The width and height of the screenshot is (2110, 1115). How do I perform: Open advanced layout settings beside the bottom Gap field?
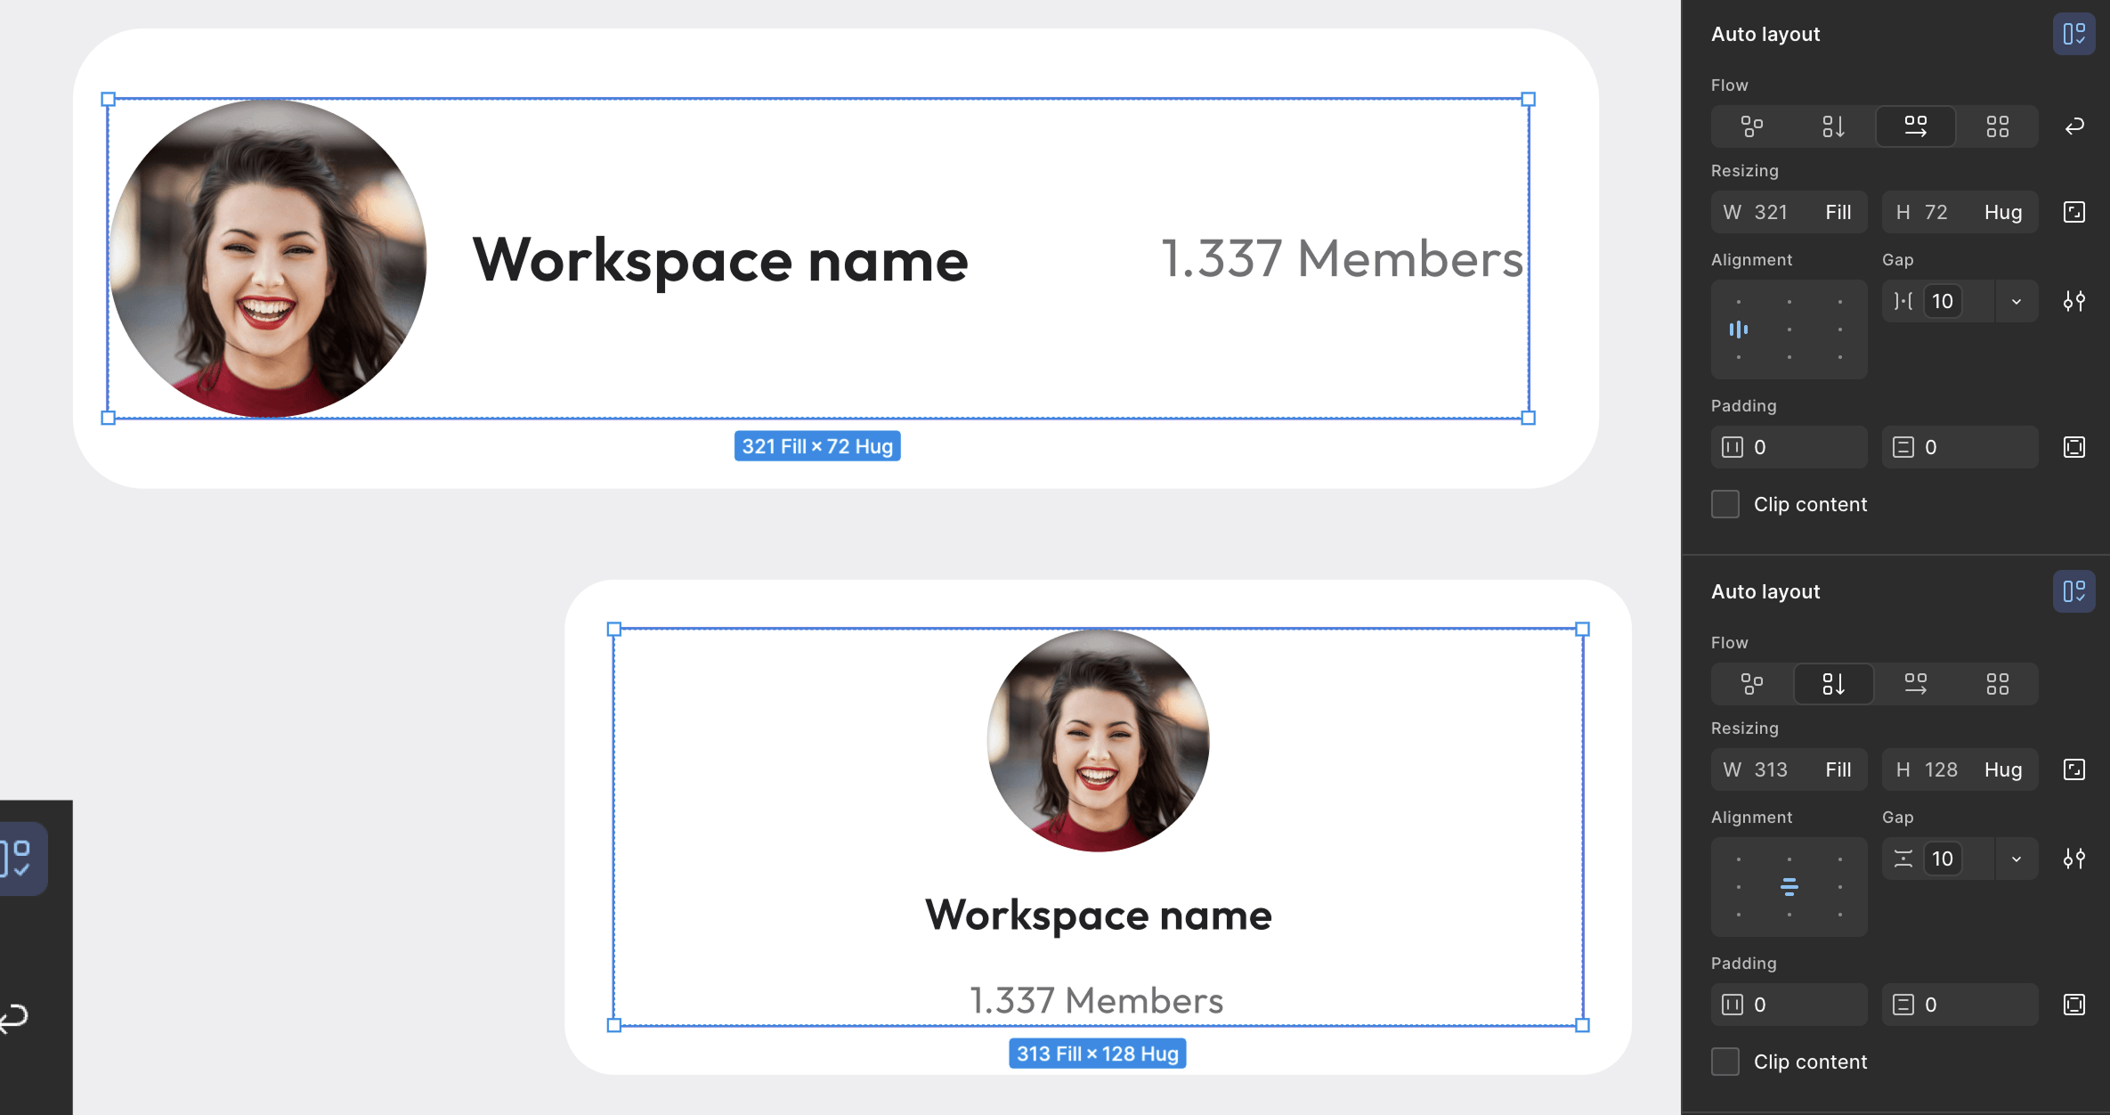coord(2073,859)
